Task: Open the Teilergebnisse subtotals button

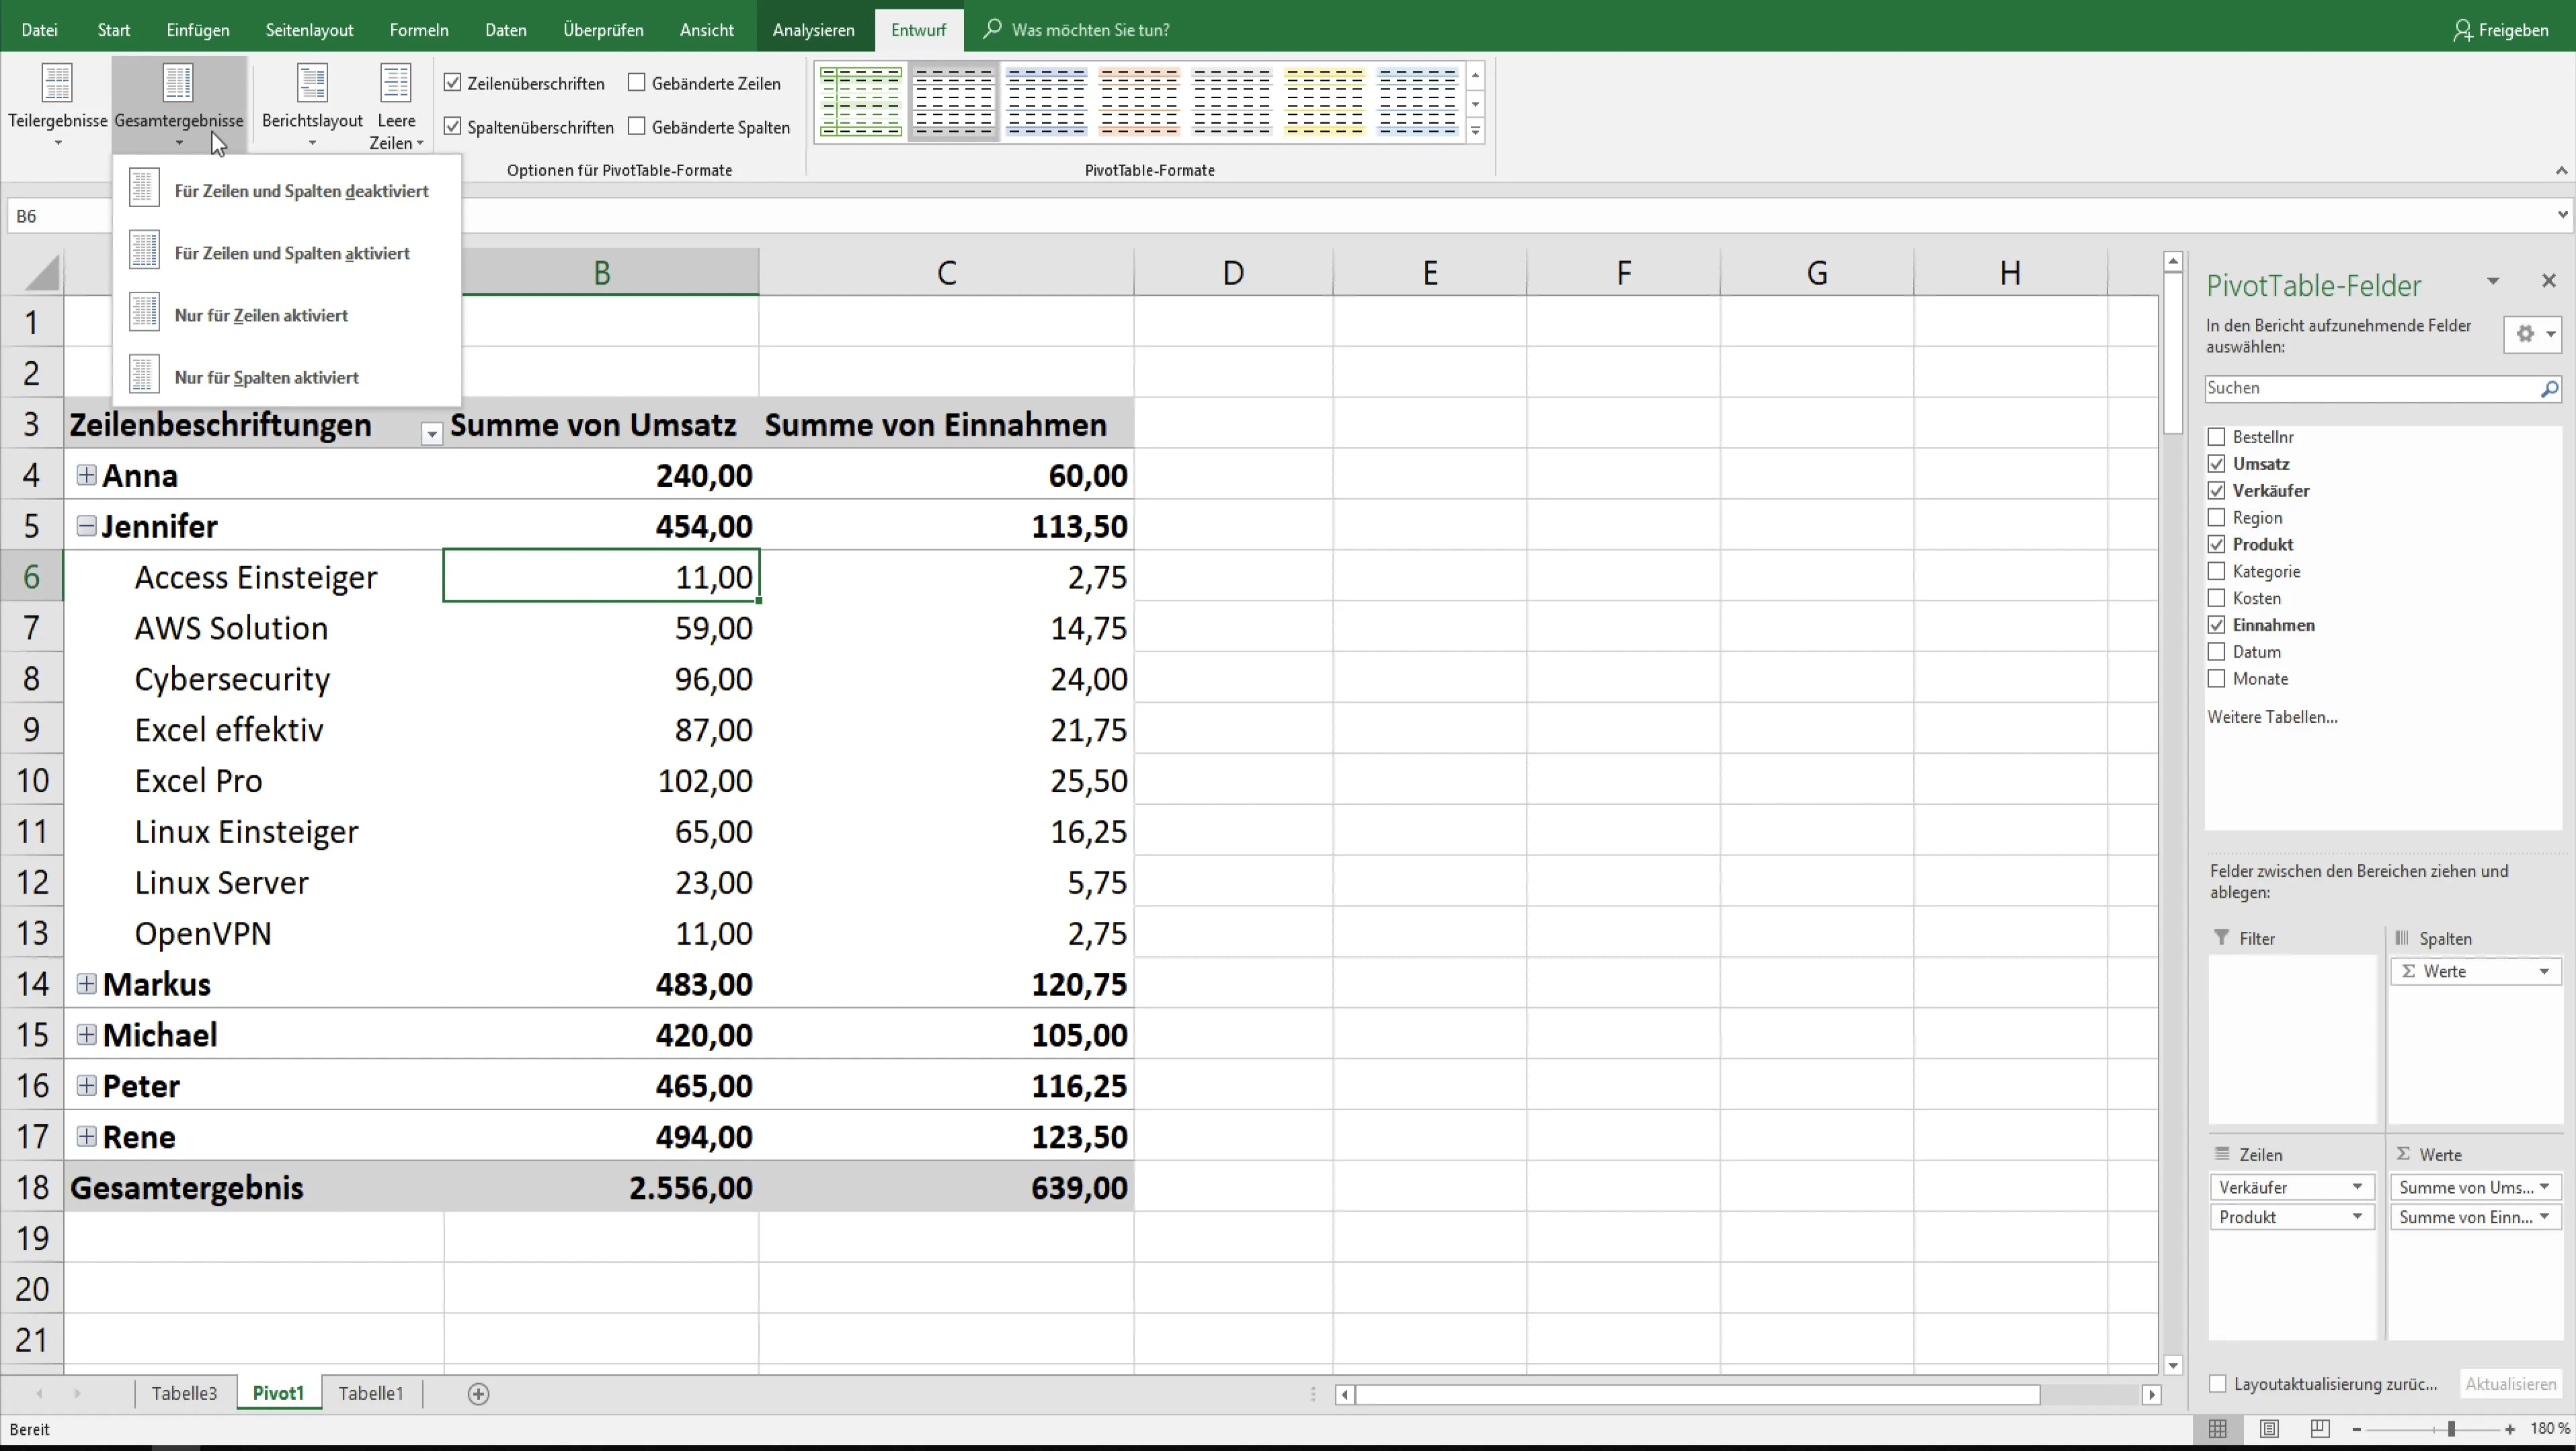Action: tap(57, 104)
